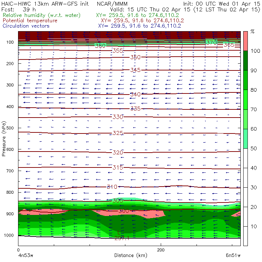This screenshot has height=262, width=262.
Task: Click the 4n53w start coordinate label
Action: pos(26,255)
